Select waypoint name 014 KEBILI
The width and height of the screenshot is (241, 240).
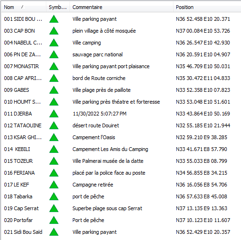[x=17, y=149]
